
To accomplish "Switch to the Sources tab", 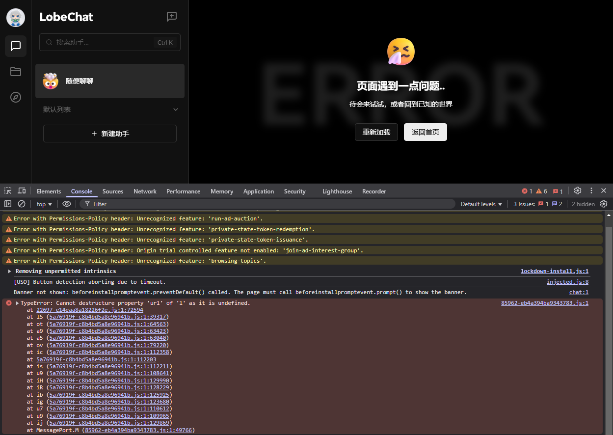I will coord(113,191).
